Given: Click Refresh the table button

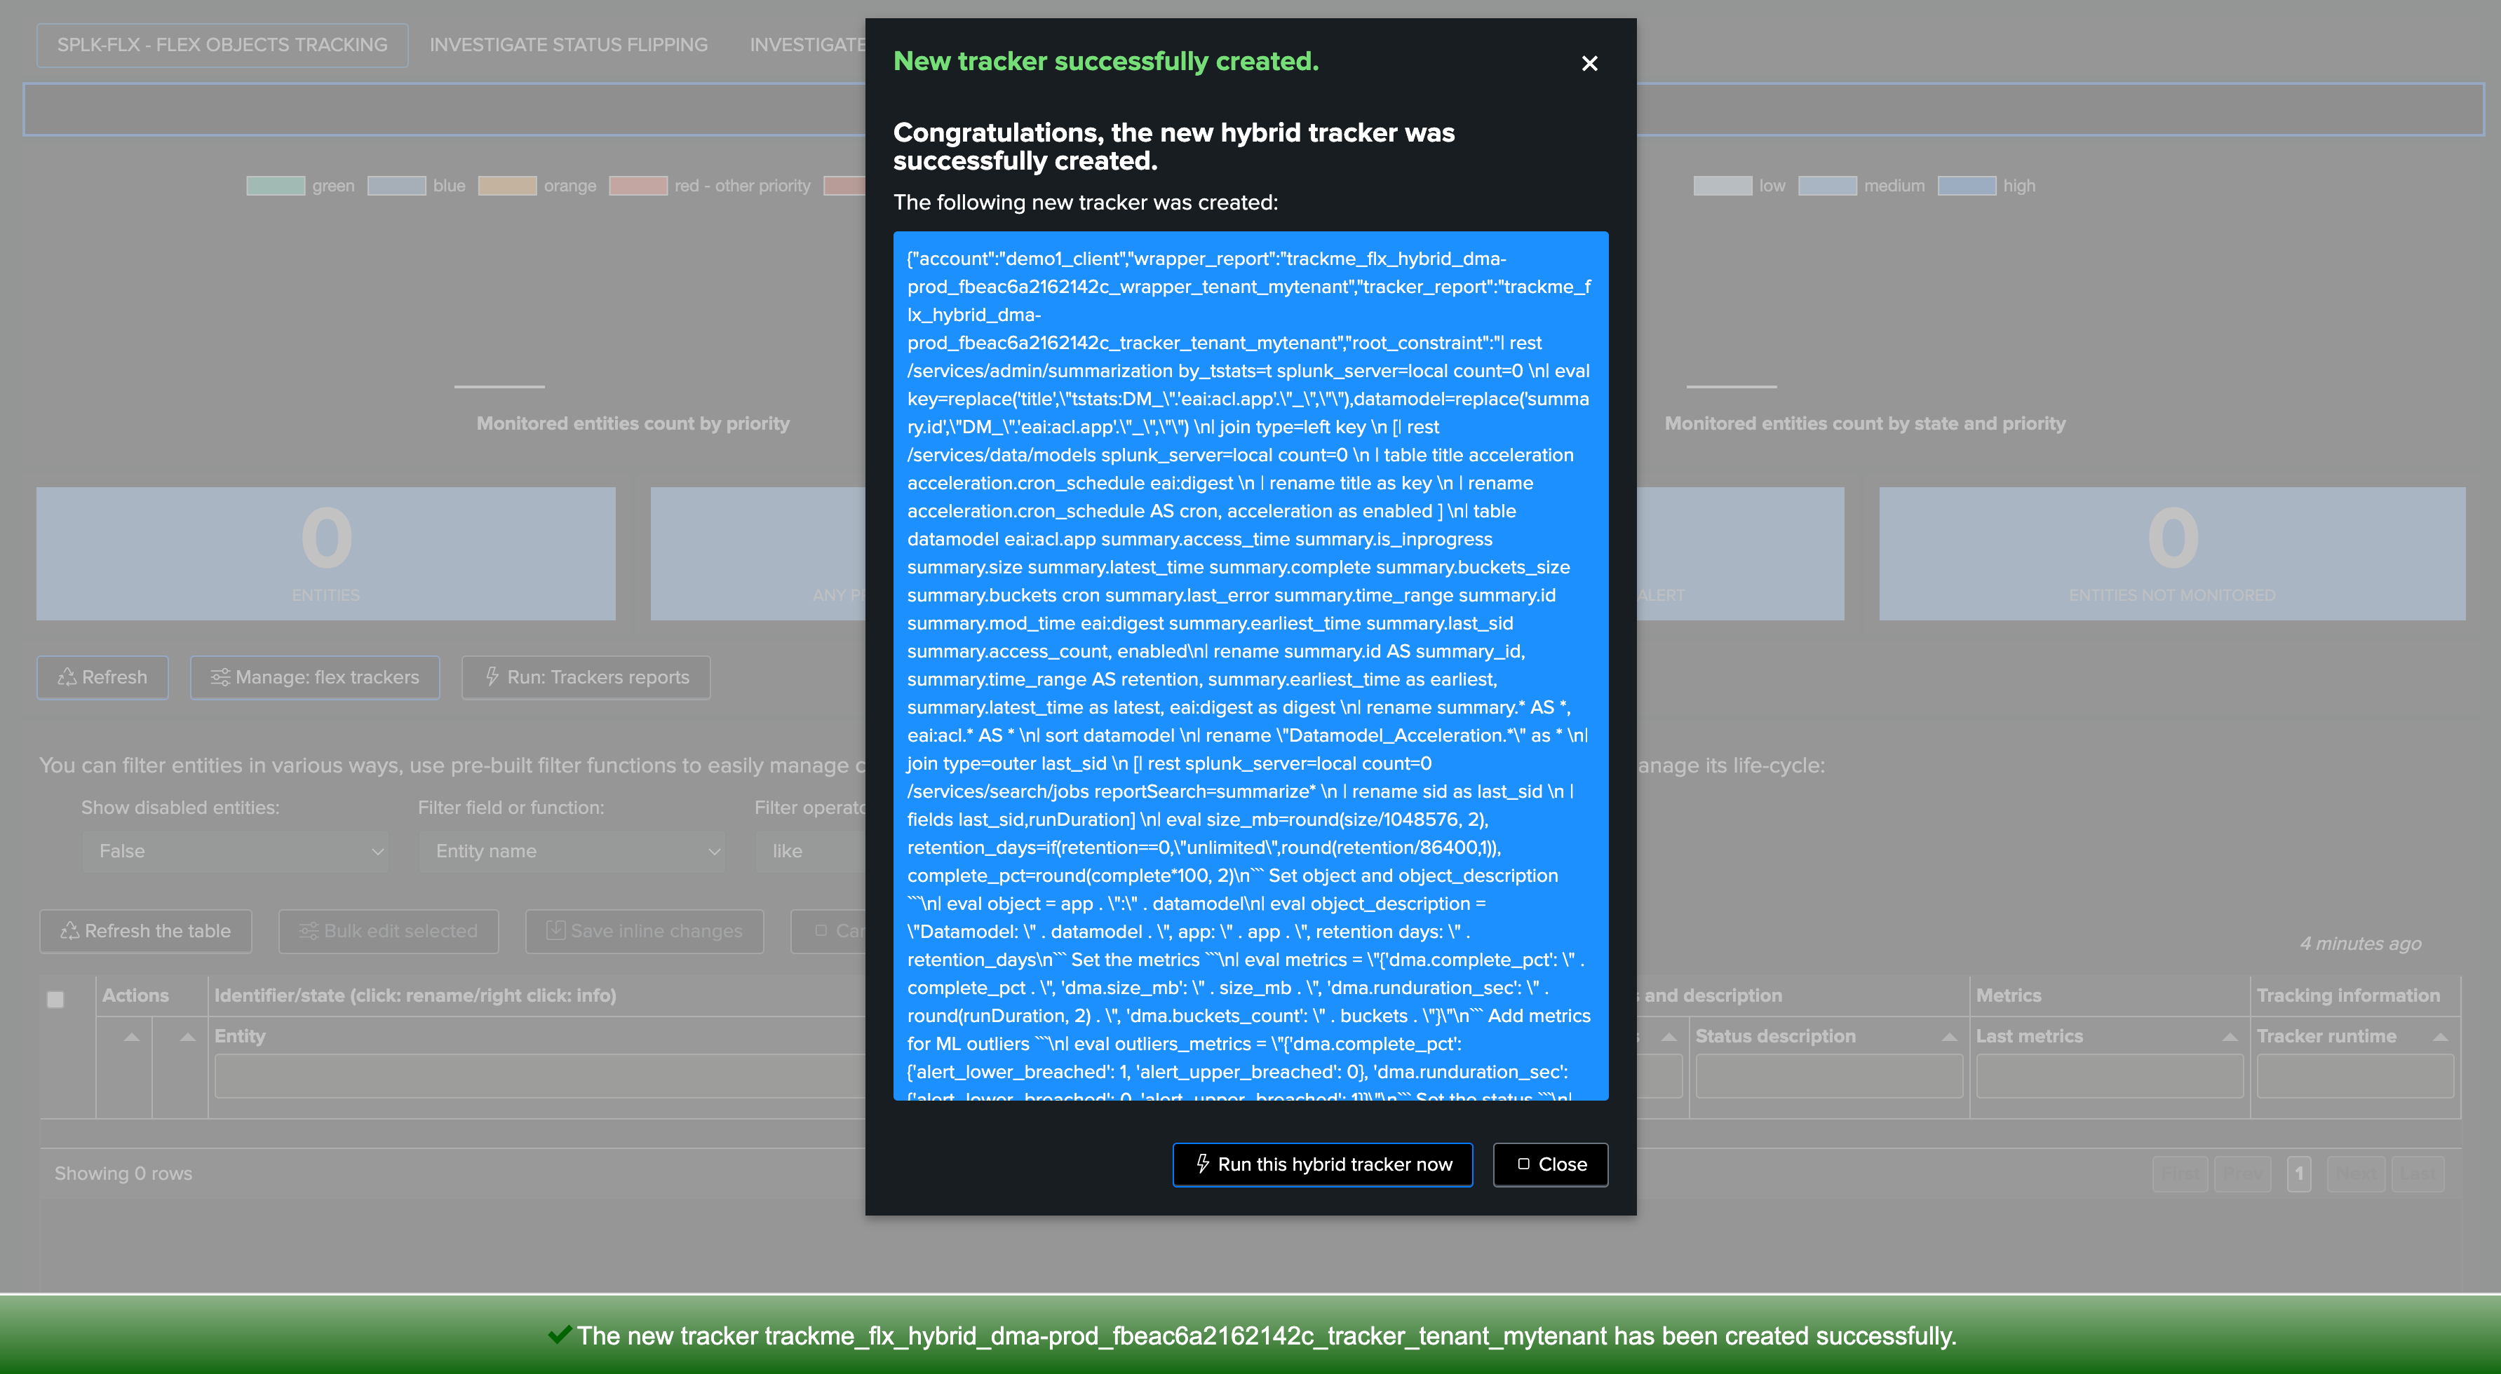Looking at the screenshot, I should pyautogui.click(x=146, y=932).
